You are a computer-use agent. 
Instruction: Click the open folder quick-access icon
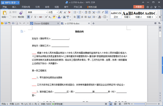[x=2, y=23]
